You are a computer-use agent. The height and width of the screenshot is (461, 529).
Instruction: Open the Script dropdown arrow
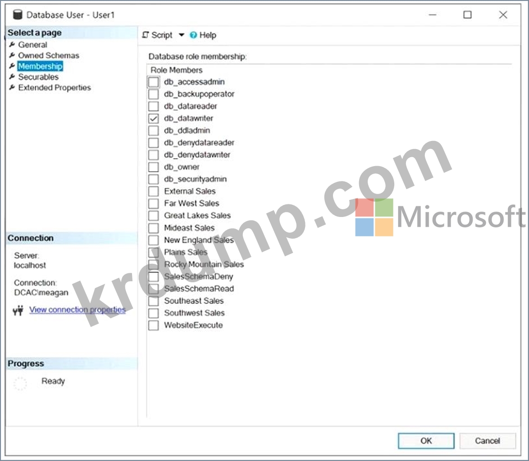(181, 35)
